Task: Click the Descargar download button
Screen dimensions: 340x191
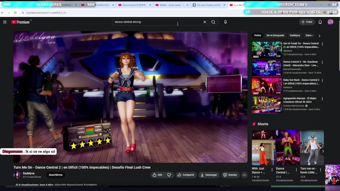Action: tap(209, 175)
